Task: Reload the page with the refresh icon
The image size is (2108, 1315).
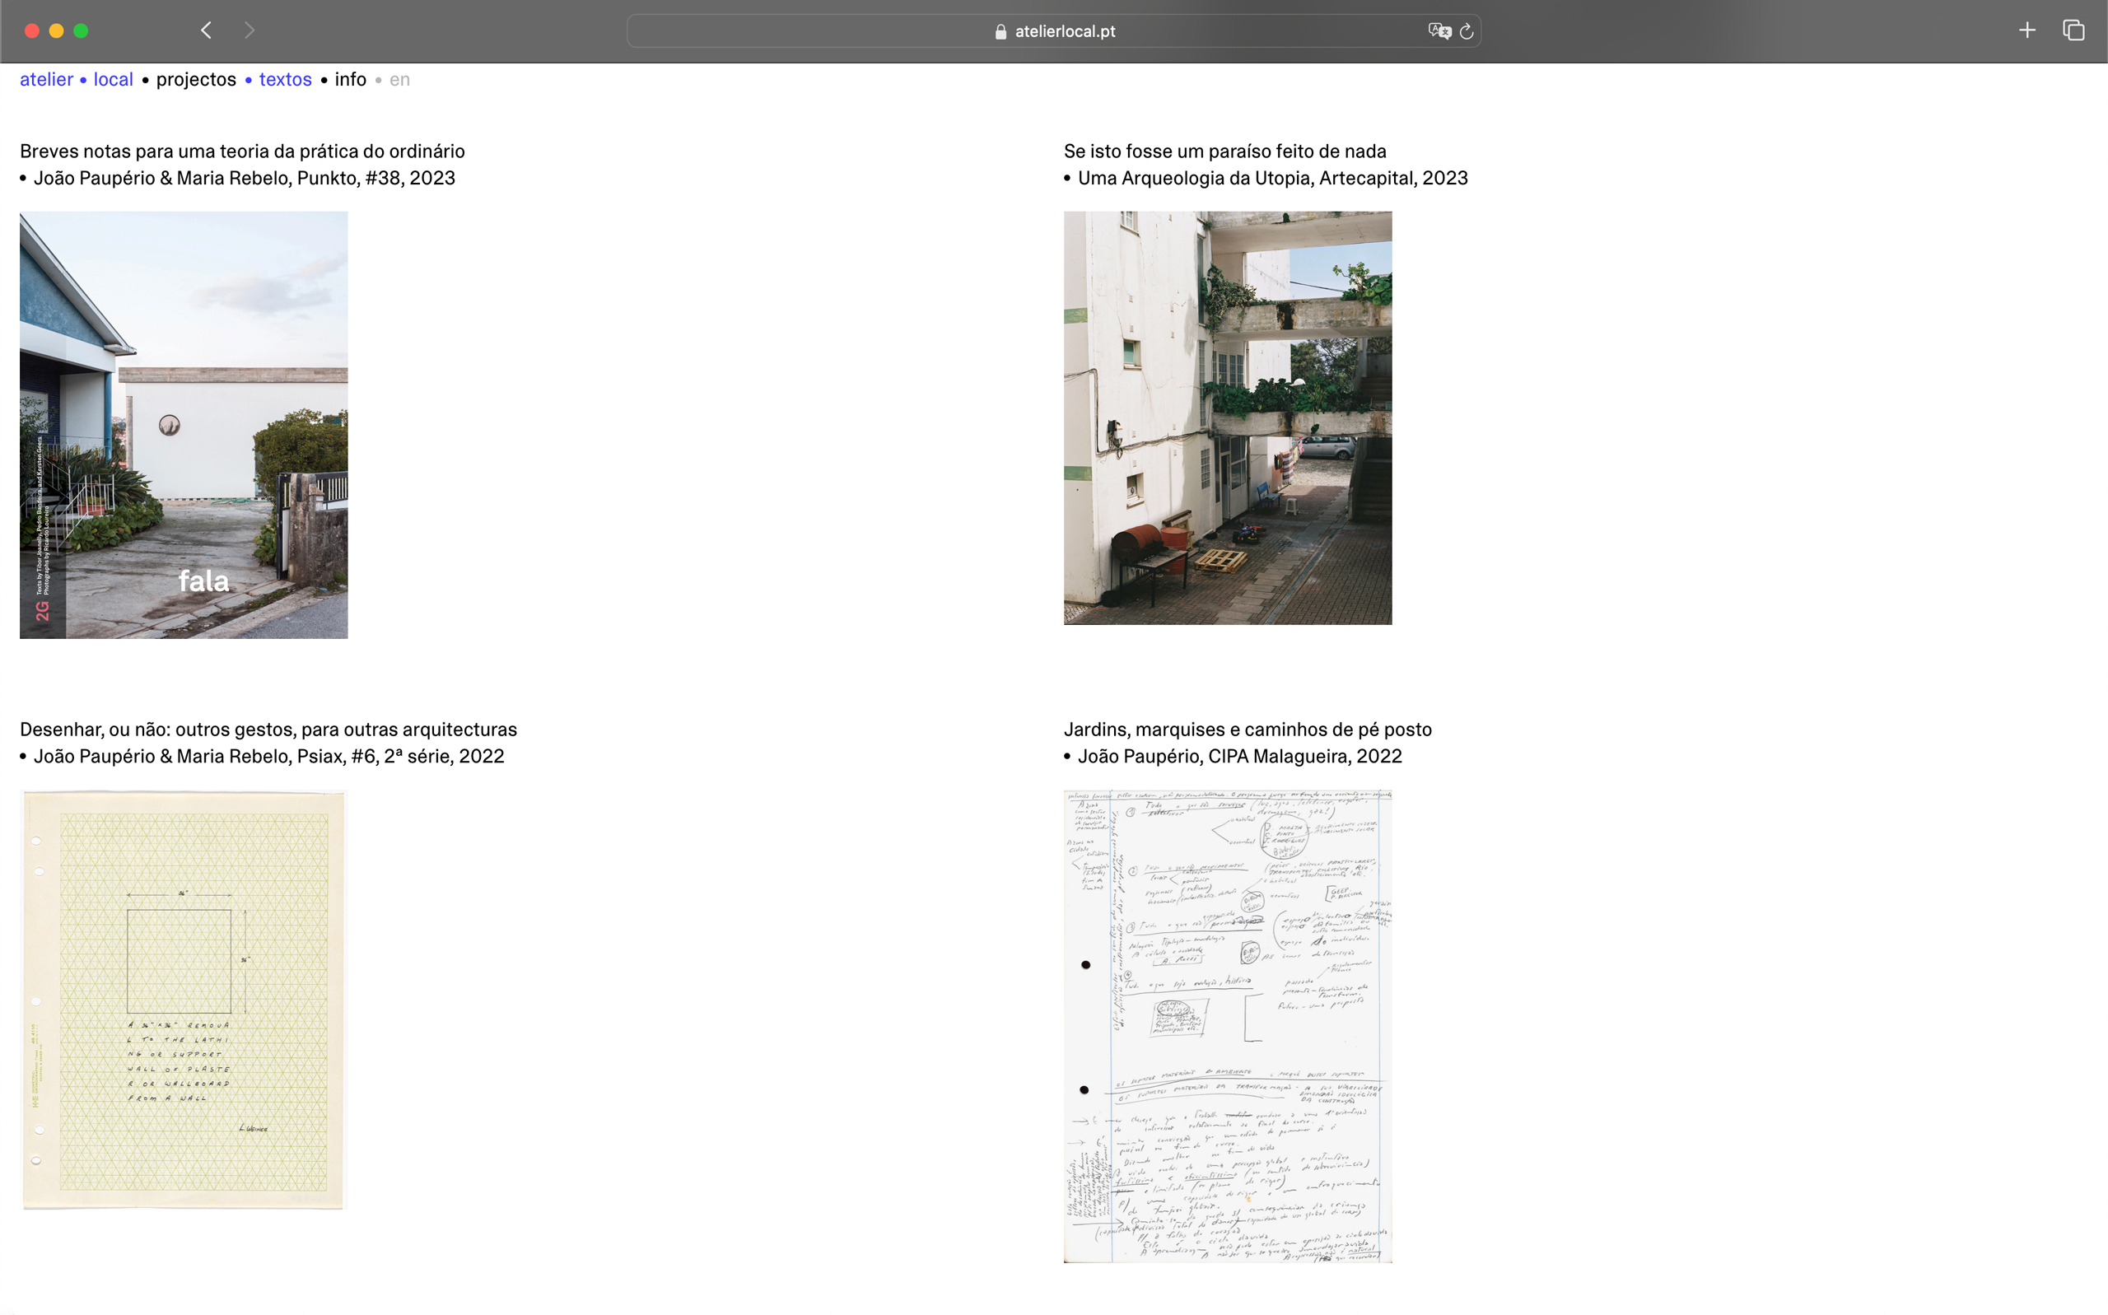Action: 1467,31
